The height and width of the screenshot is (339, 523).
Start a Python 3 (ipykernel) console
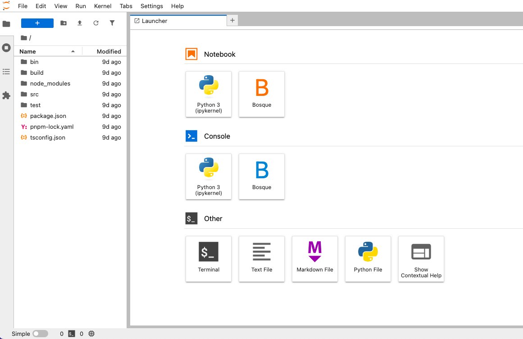(209, 176)
